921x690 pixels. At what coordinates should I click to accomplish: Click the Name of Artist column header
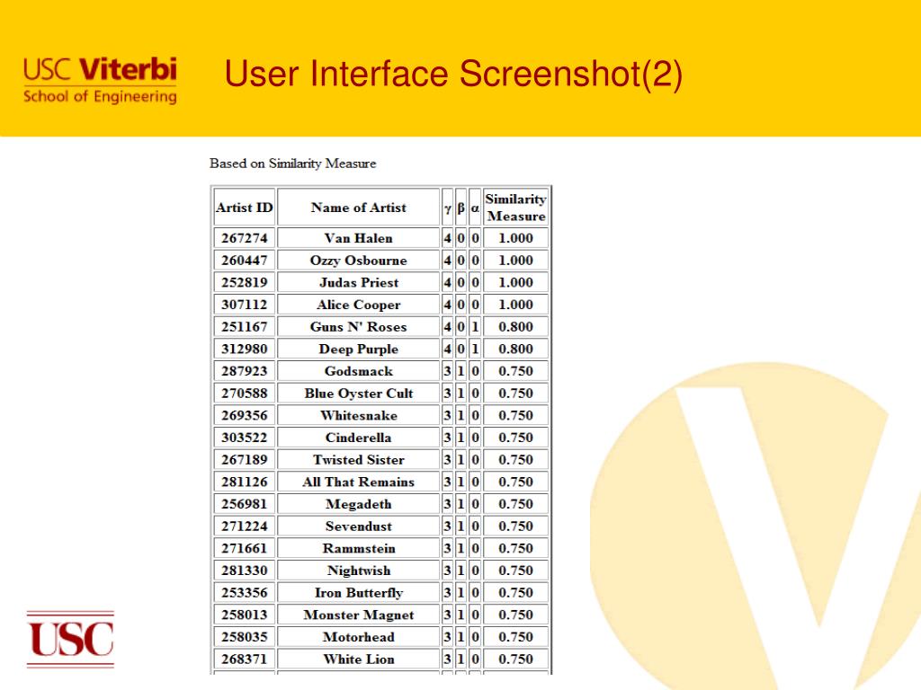tap(358, 208)
